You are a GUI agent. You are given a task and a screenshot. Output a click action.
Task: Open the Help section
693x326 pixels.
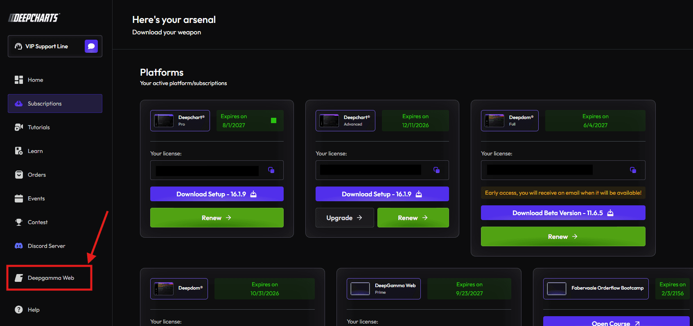55,310
